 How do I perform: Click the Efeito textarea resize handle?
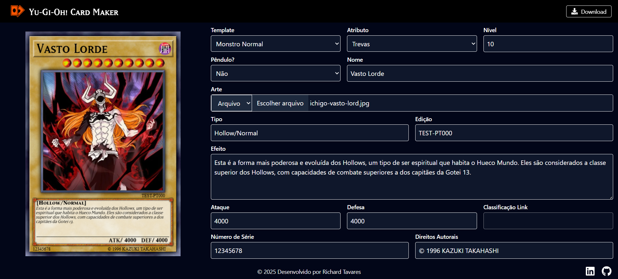click(x=611, y=197)
